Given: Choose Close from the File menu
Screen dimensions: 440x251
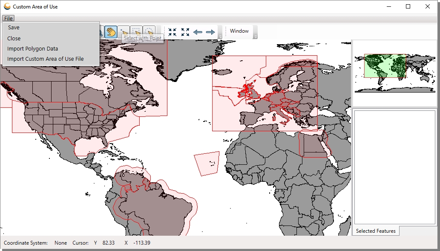Looking at the screenshot, I should 14,38.
